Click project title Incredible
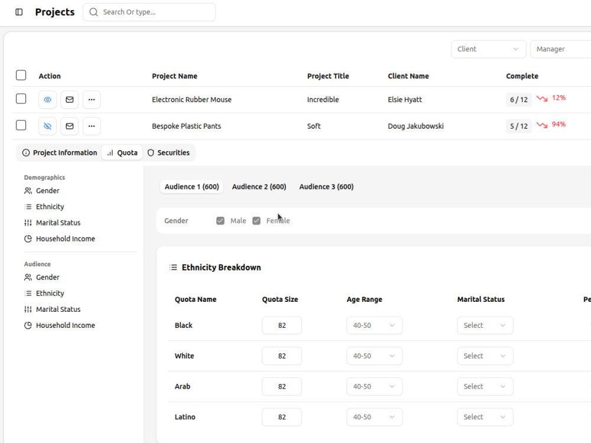The width and height of the screenshot is (591, 443). [x=323, y=100]
